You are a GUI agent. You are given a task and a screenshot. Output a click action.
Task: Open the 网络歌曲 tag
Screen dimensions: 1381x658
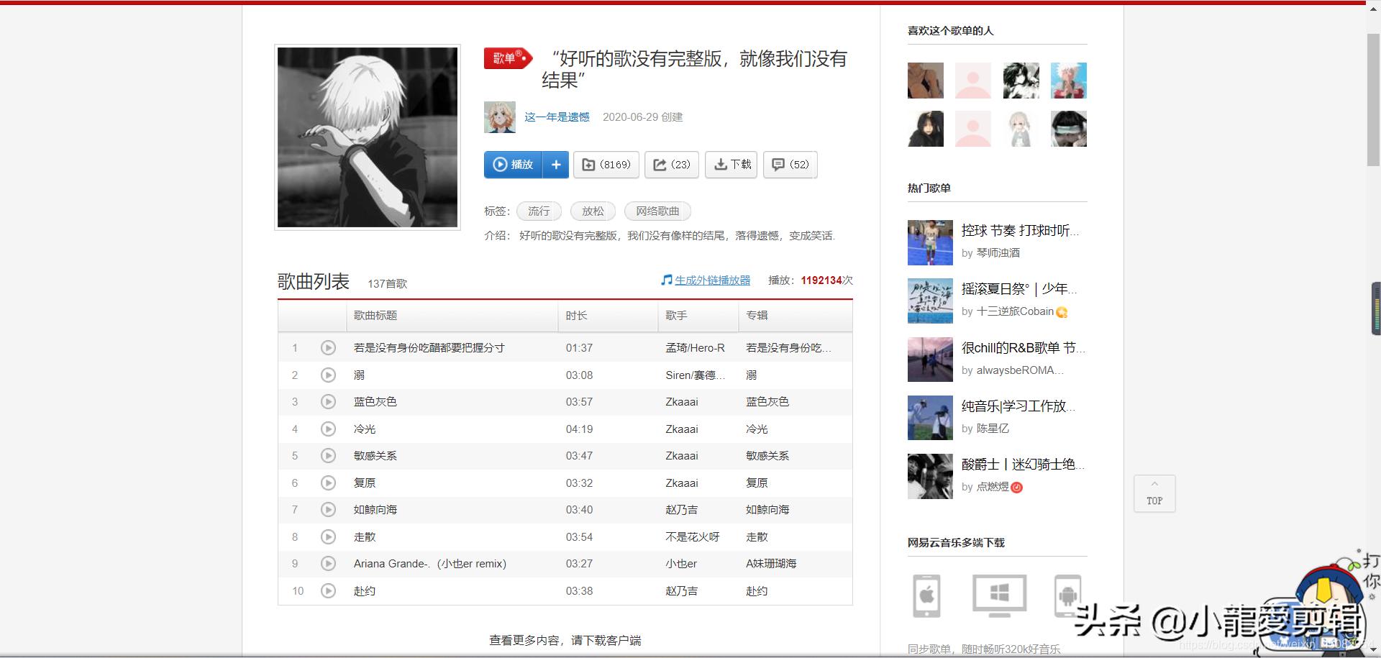(x=657, y=211)
